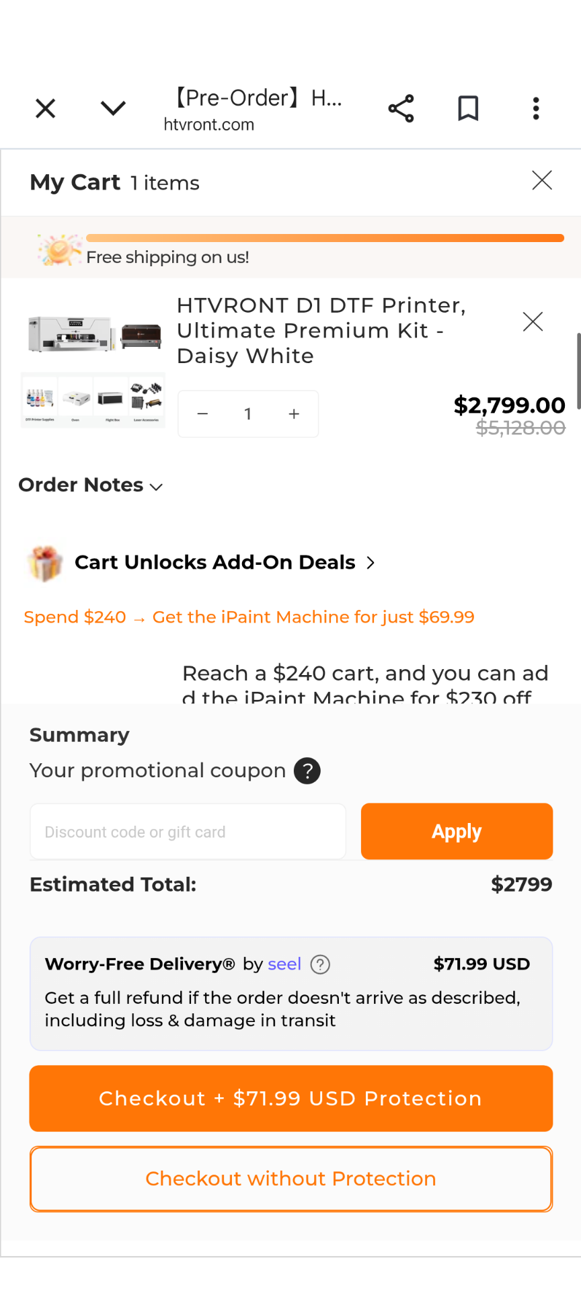Checkout with $71.99 USD Protection
The height and width of the screenshot is (1291, 581).
coord(290,1098)
